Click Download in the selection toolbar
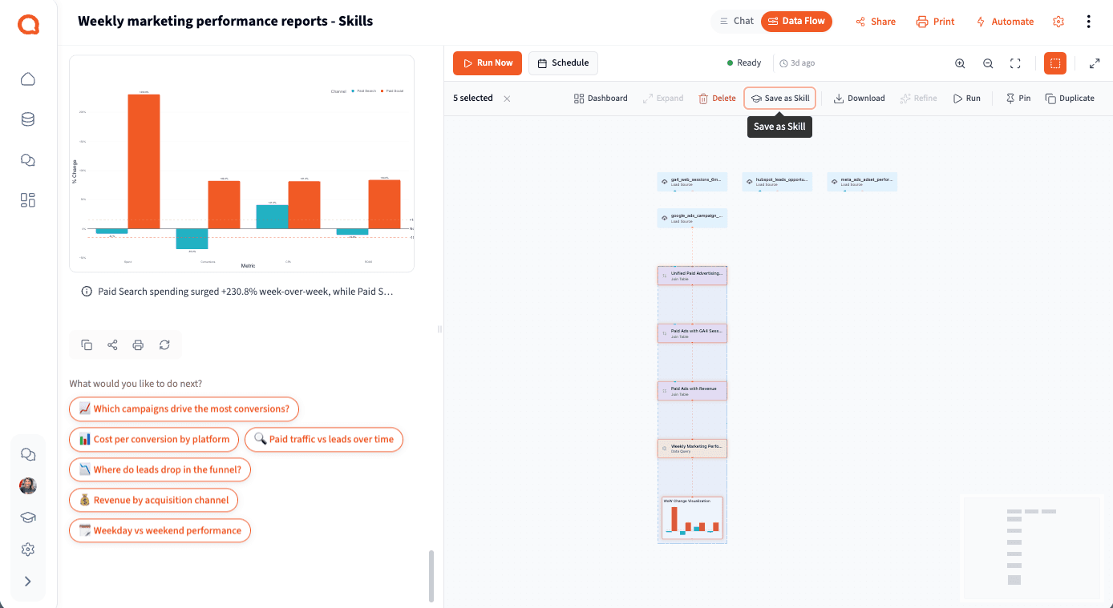Screen dimensions: 1113x608 point(860,99)
